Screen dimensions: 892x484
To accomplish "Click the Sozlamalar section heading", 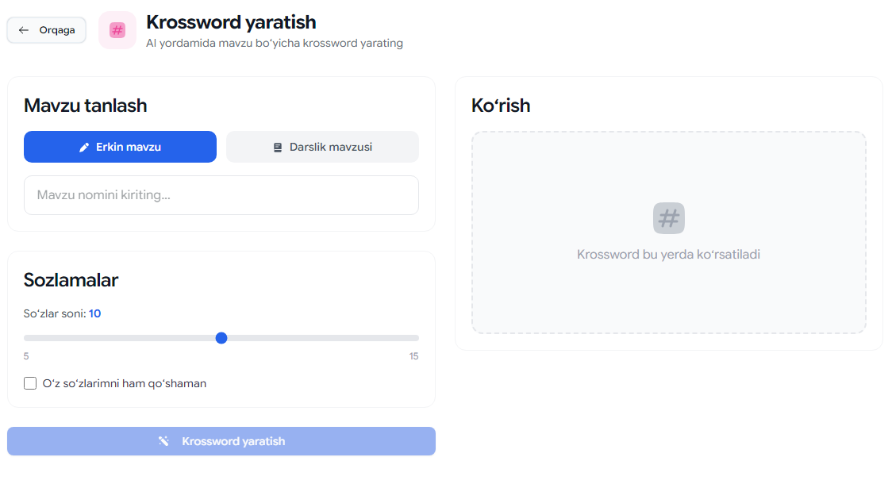I will [x=71, y=280].
